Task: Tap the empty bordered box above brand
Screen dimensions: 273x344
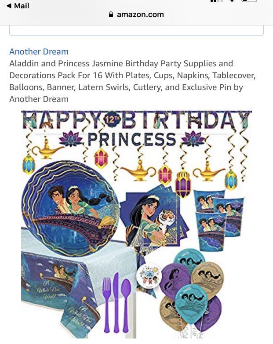Action: click(136, 30)
